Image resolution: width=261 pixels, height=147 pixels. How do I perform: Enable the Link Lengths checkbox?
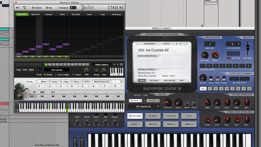[x=56, y=75]
